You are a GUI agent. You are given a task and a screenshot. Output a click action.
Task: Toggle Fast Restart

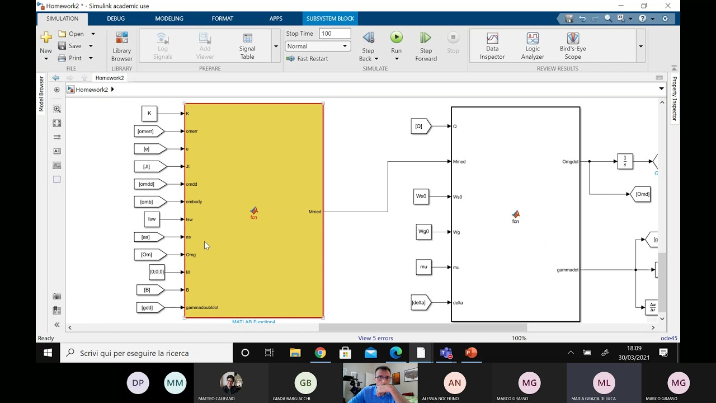point(307,59)
